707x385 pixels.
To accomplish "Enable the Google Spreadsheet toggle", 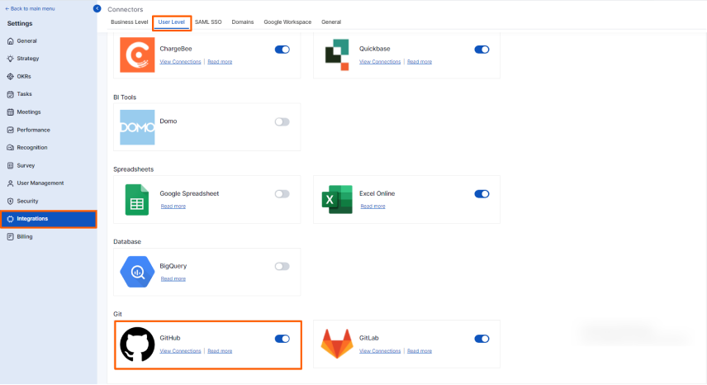I will (x=282, y=194).
